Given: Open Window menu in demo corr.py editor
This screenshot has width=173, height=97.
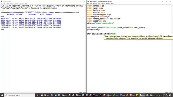Looking at the screenshot, I should [108, 4].
